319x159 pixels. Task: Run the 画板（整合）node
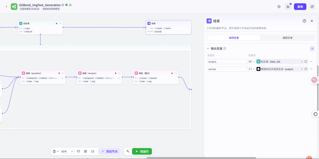pyautogui.click(x=172, y=73)
